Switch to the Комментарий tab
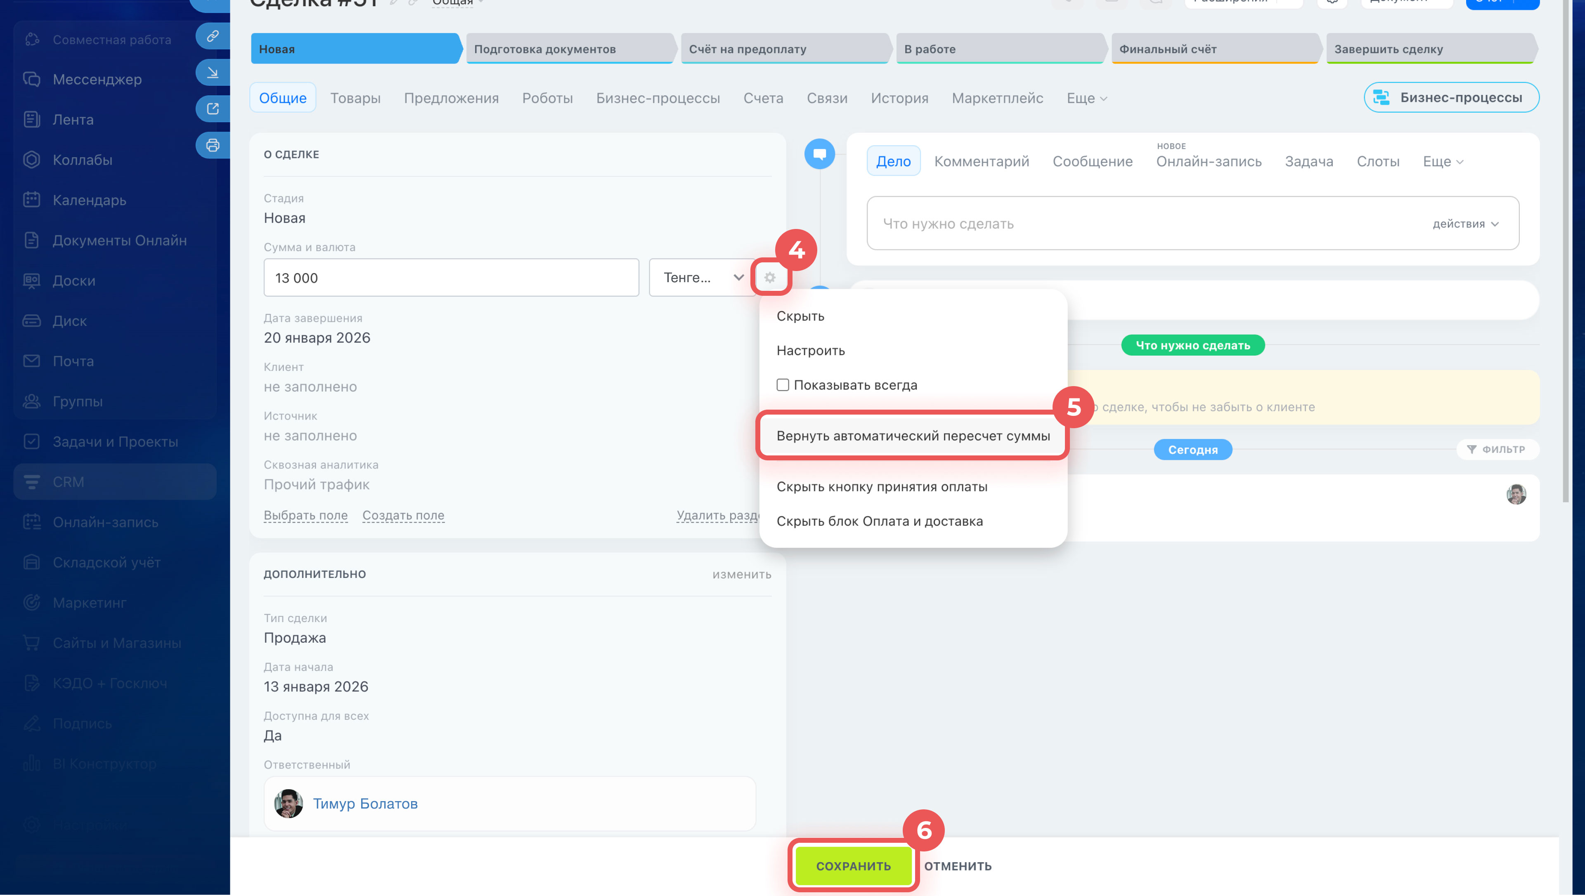The width and height of the screenshot is (1585, 896). click(981, 161)
